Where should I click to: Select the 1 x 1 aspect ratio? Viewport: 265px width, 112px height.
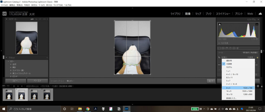238,71
